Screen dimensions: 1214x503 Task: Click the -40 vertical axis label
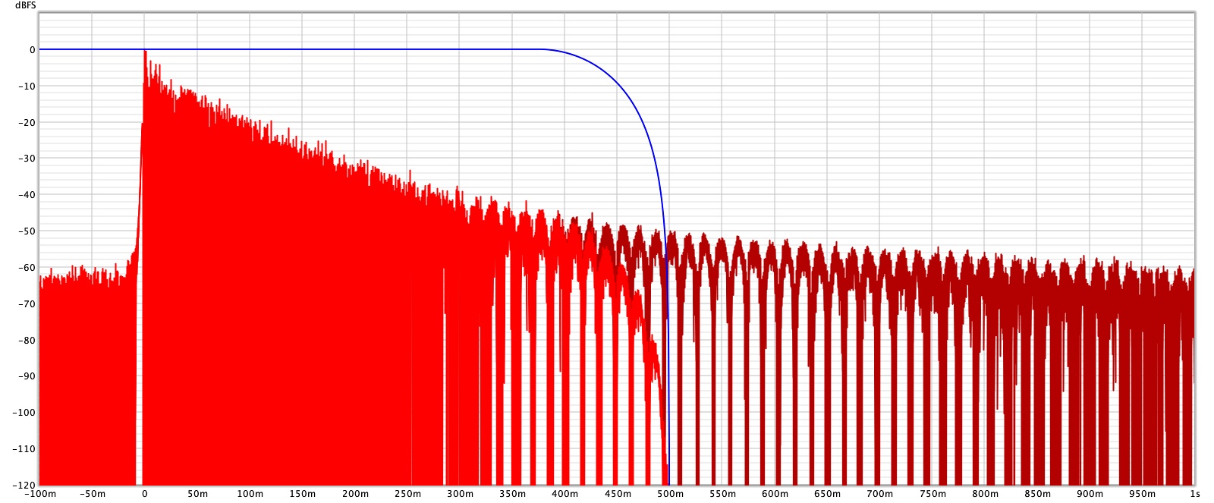[x=27, y=195]
